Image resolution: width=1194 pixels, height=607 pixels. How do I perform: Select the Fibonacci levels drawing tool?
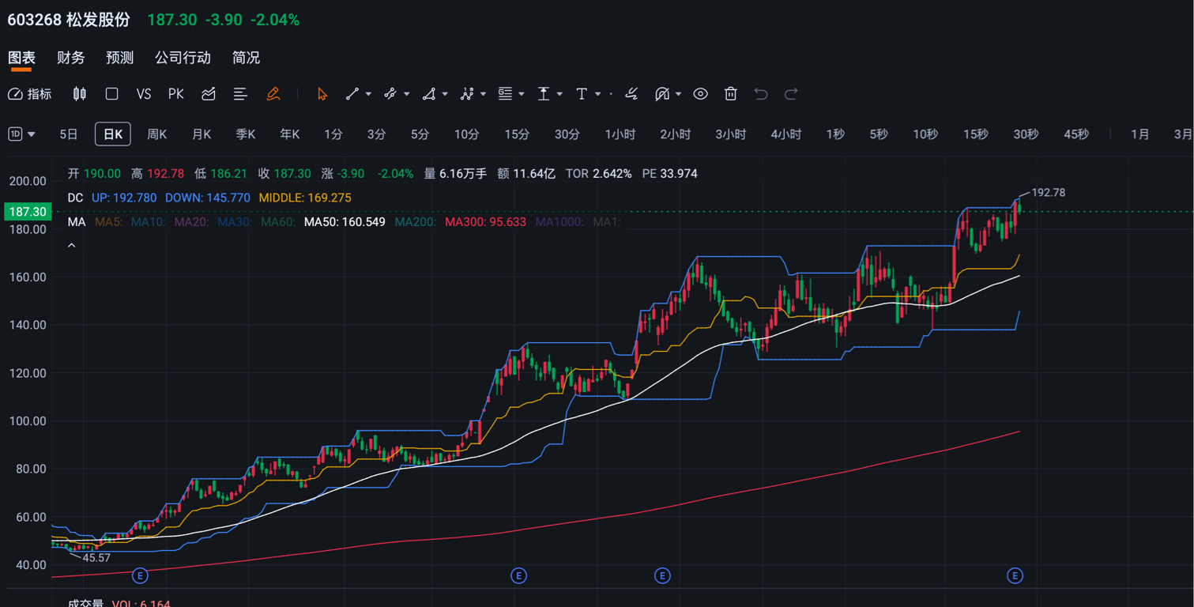(505, 94)
